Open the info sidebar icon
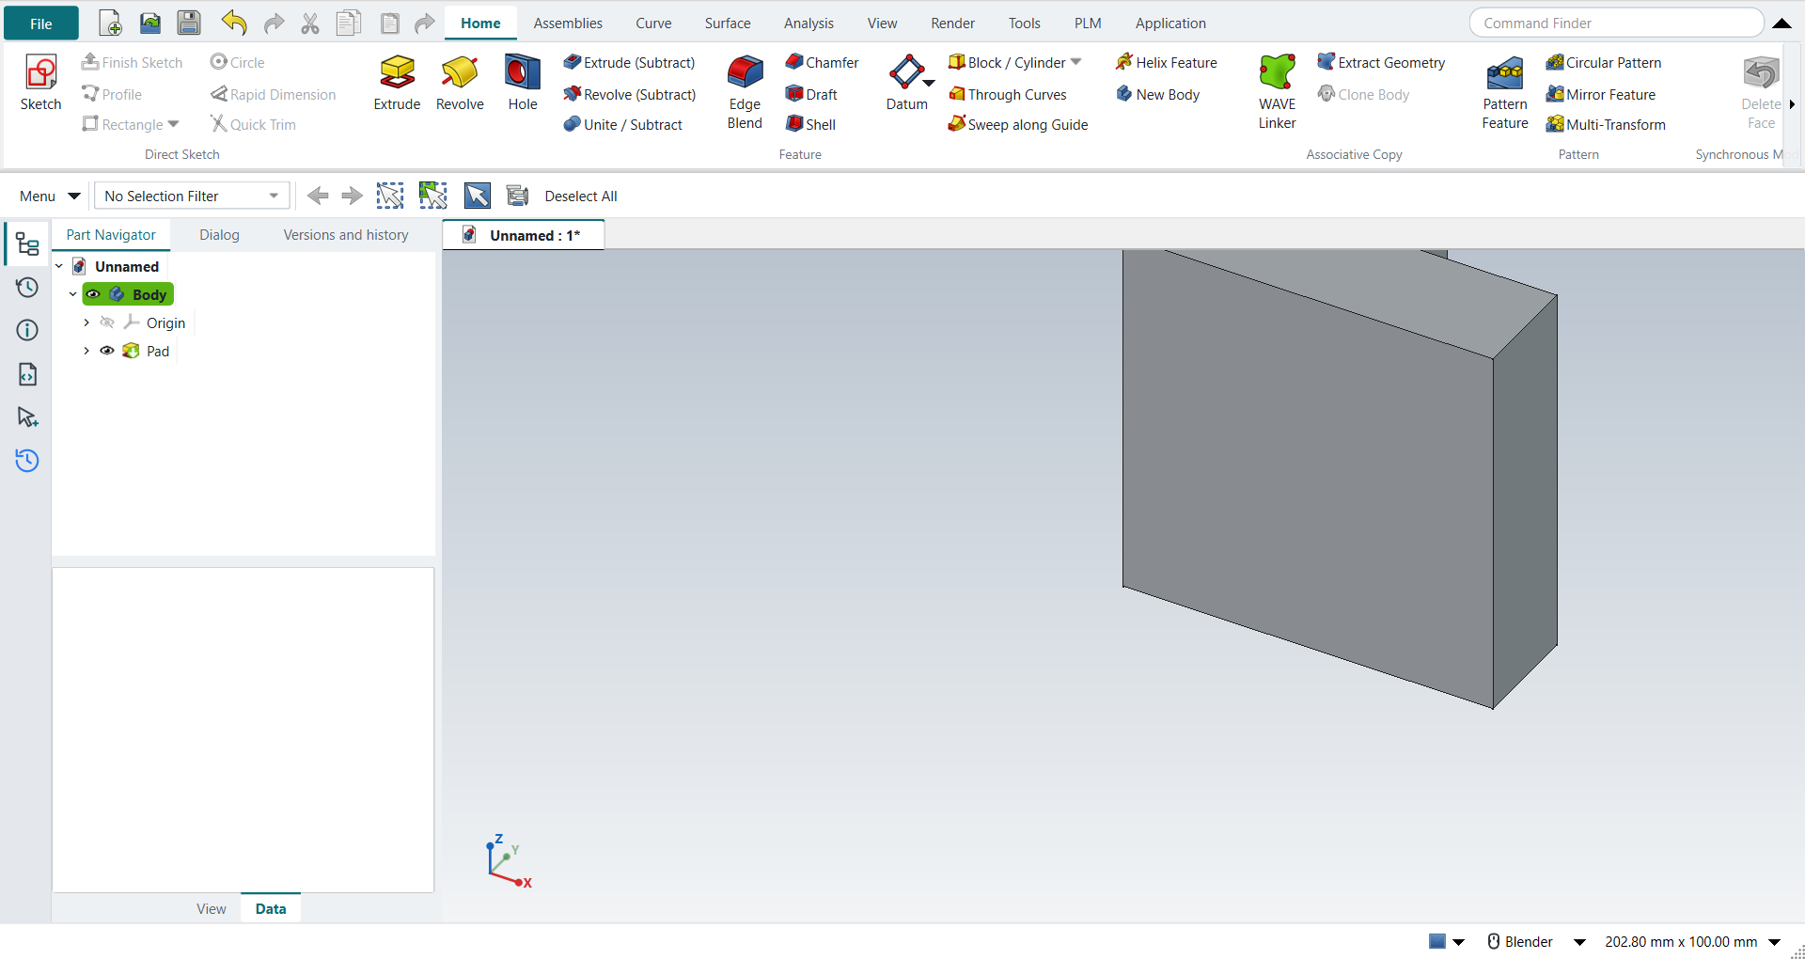1805x959 pixels. pyautogui.click(x=27, y=330)
